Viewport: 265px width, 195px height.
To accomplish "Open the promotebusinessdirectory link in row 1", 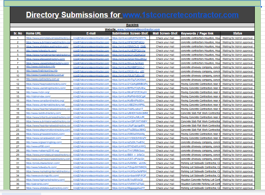I will (x=48, y=38).
